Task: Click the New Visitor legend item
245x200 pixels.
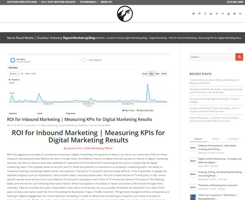Action: pos(129,110)
